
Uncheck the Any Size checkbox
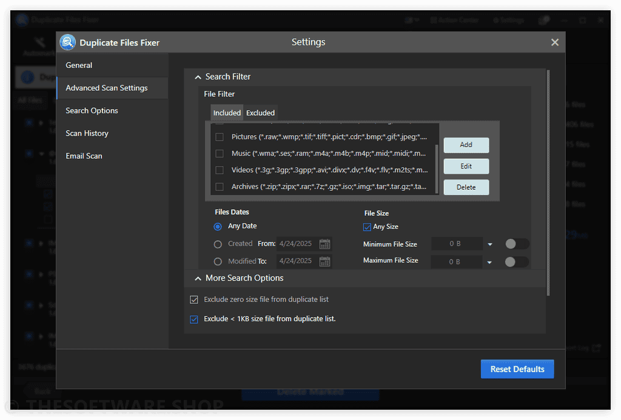[x=367, y=227]
